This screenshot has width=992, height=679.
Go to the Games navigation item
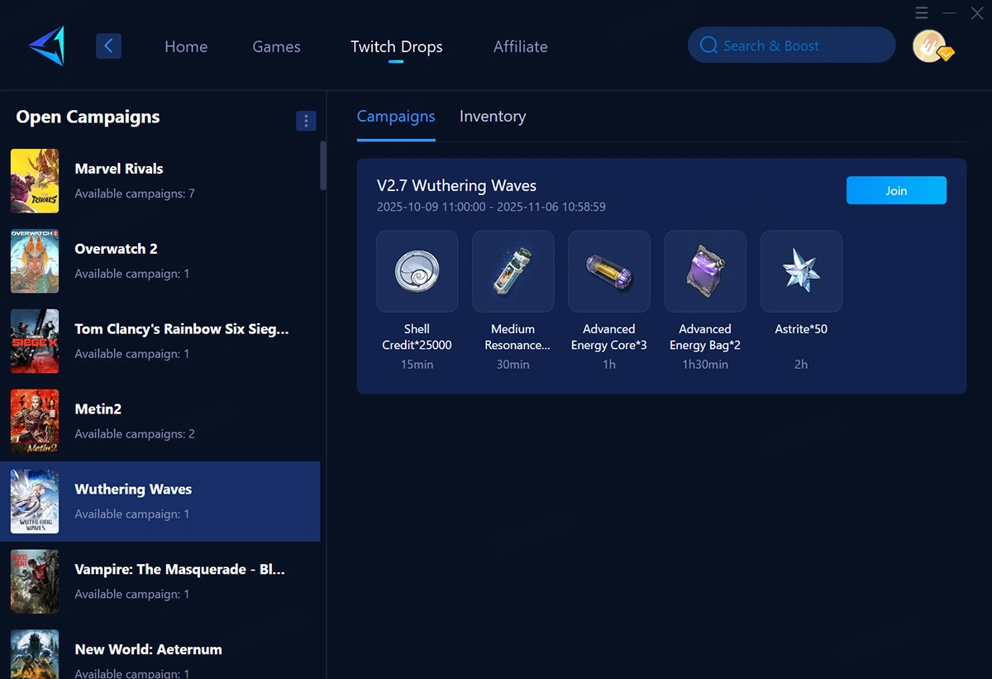[276, 47]
